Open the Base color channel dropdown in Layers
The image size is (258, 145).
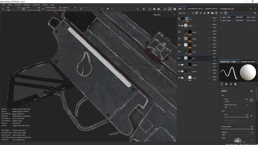[x=184, y=13]
